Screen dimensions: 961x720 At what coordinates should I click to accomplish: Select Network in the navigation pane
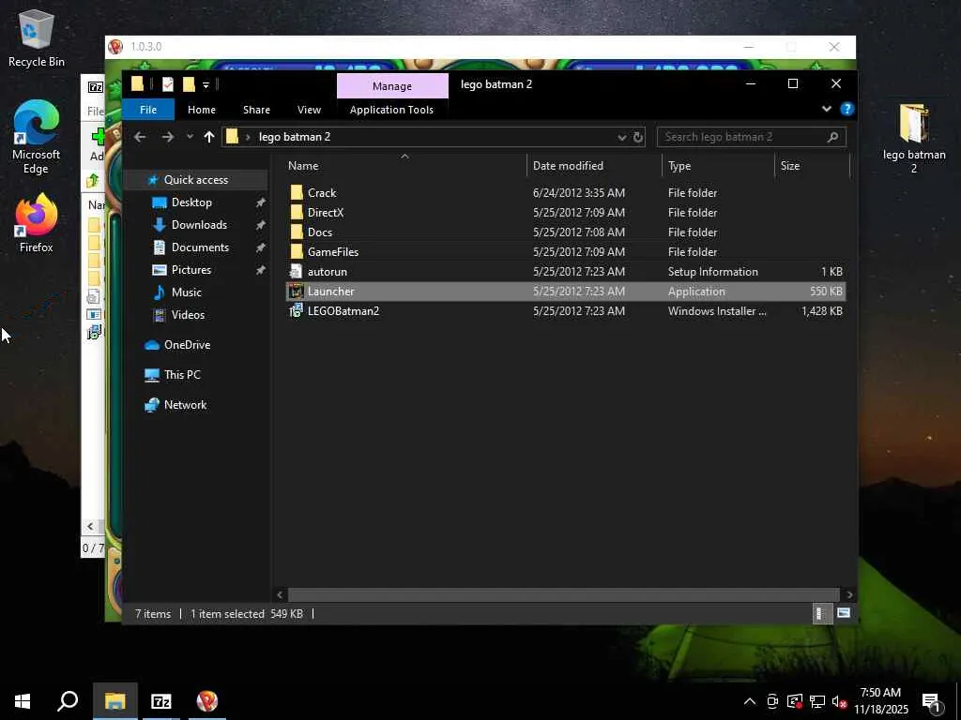click(185, 405)
